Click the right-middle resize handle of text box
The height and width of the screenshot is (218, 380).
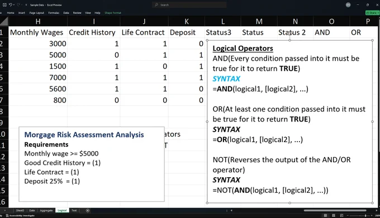(372, 122)
